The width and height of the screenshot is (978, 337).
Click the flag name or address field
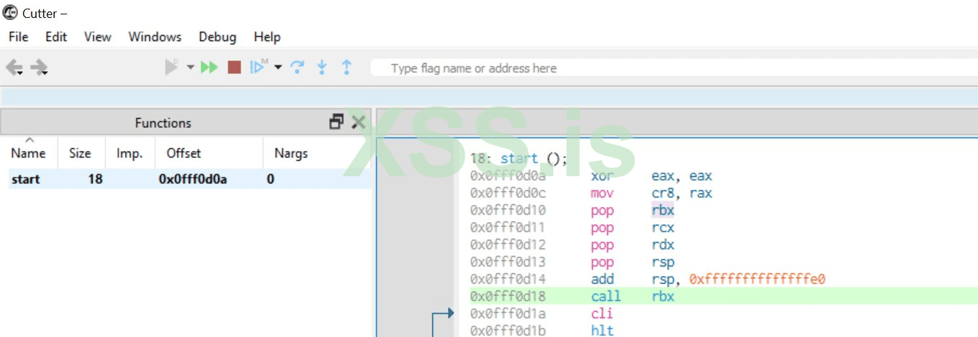tap(674, 68)
